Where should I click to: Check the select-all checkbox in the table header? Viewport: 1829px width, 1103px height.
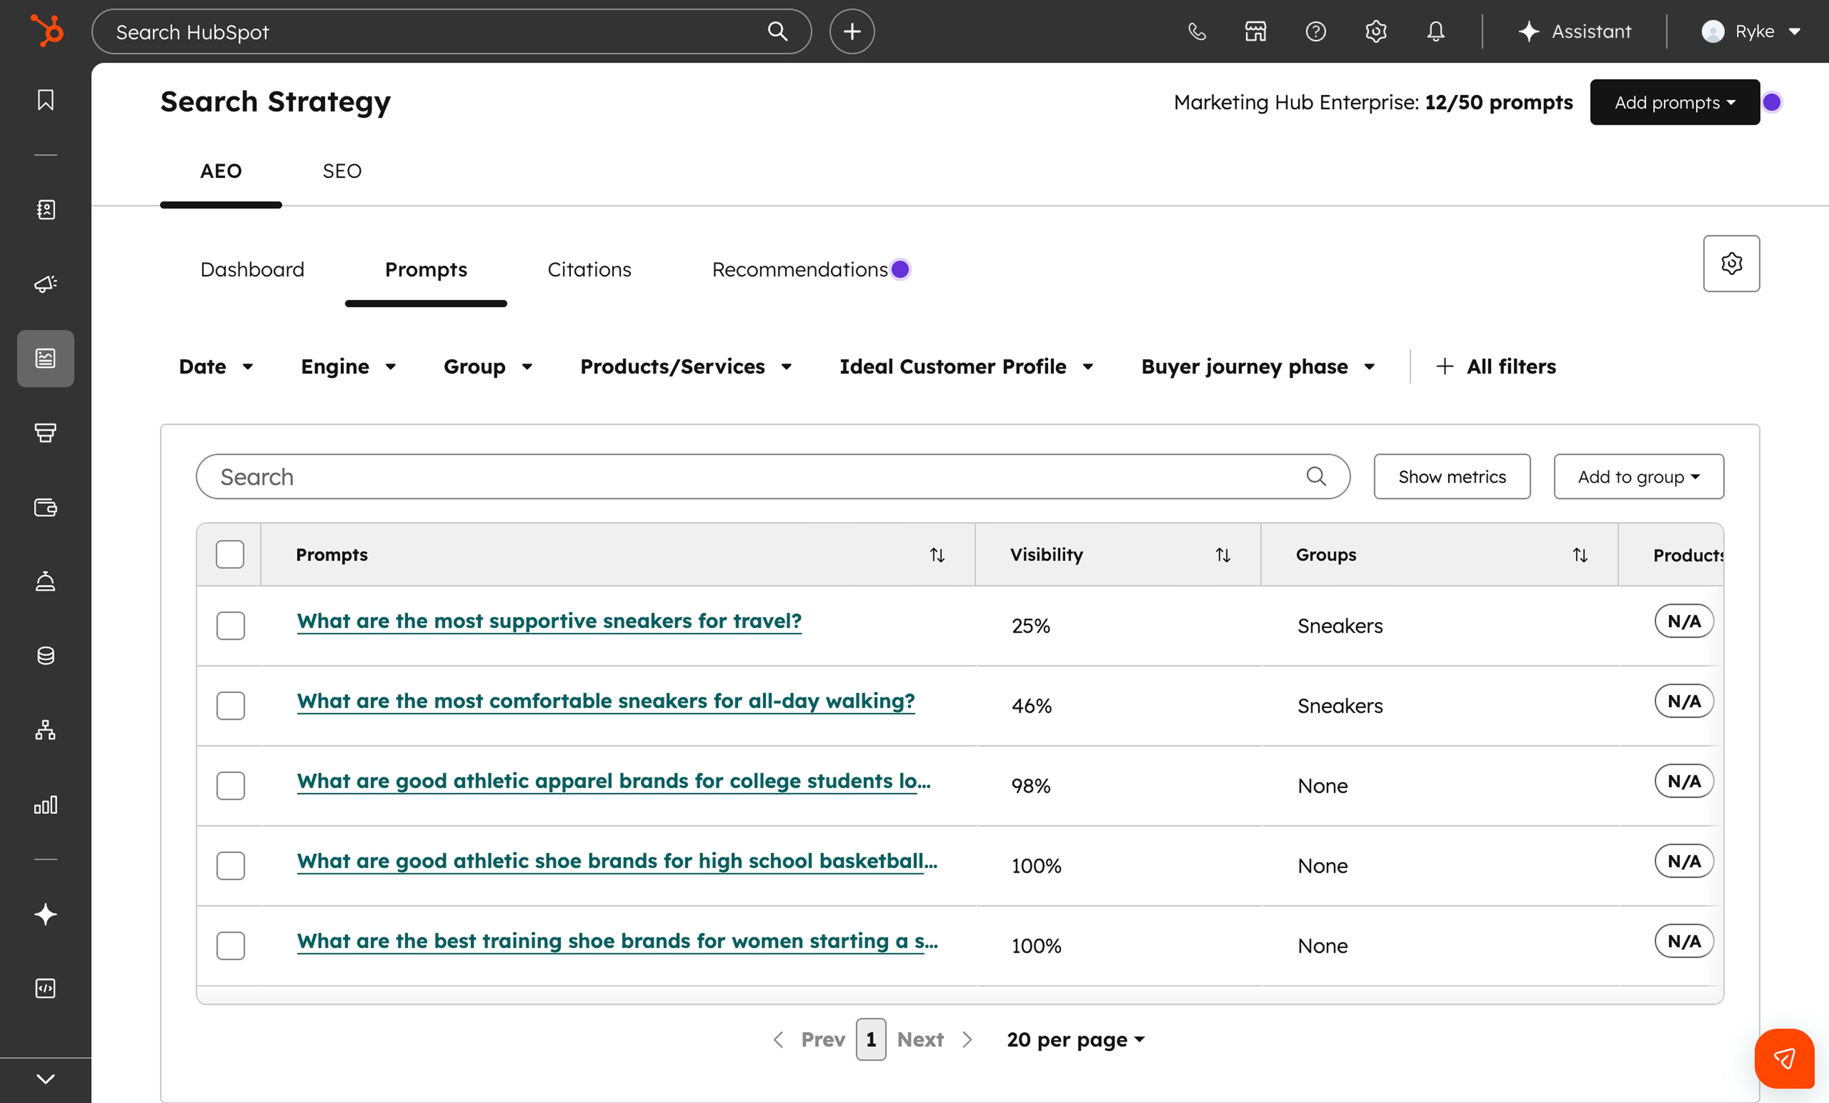230,554
